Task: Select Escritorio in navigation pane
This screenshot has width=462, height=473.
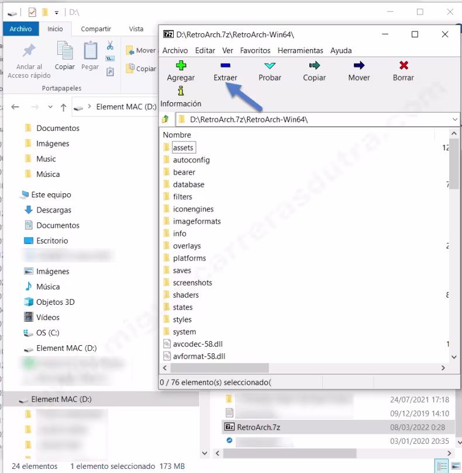Action: [52, 241]
